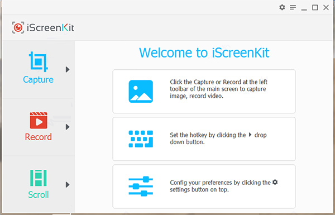
Task: Click the keyboard hotkey icon
Action: pos(141,139)
